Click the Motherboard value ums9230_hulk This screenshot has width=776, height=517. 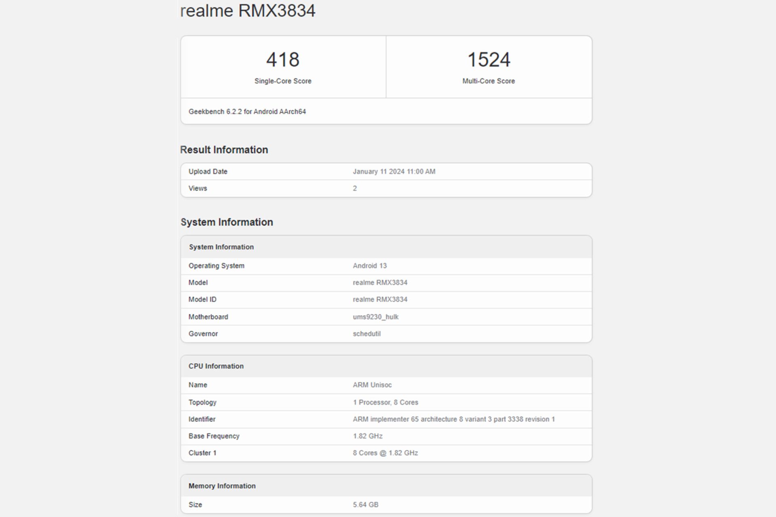[x=375, y=317]
